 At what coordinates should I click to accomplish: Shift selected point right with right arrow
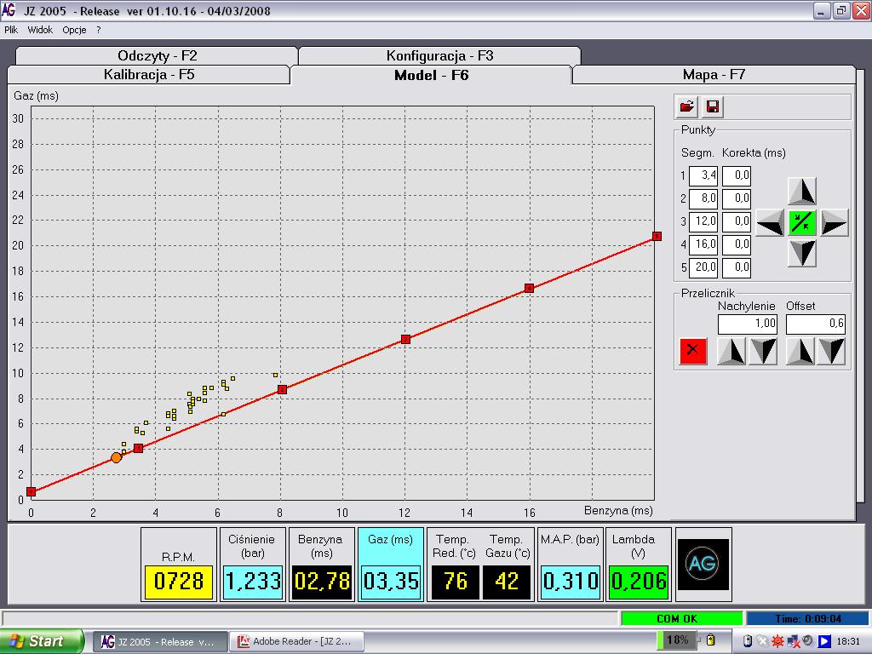pyautogui.click(x=835, y=223)
